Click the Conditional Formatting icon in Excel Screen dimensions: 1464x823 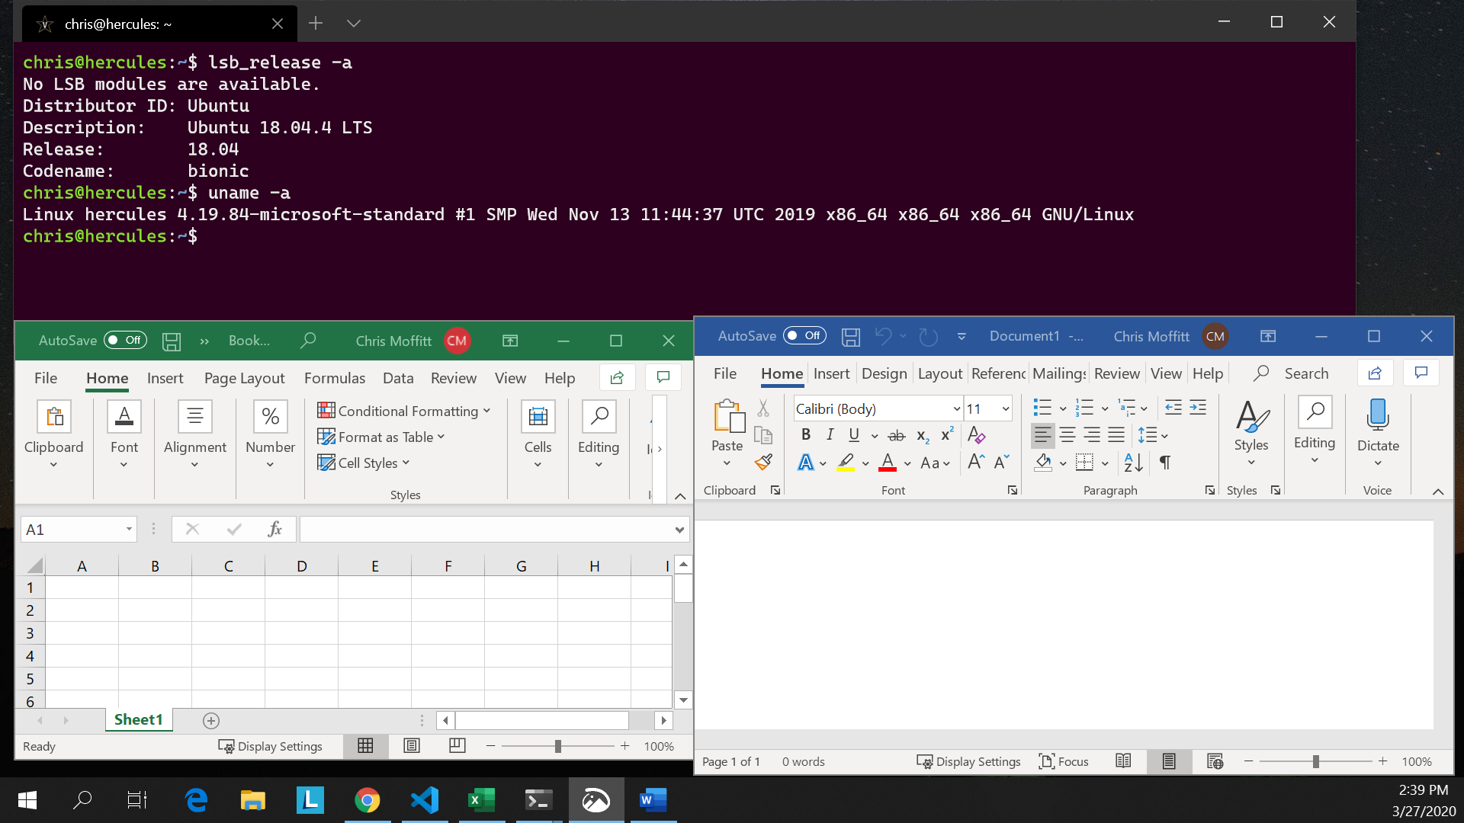click(326, 410)
